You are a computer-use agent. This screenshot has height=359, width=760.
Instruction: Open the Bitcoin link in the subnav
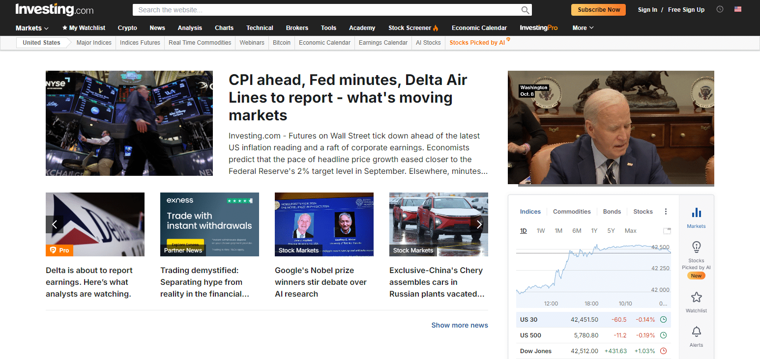pos(282,43)
